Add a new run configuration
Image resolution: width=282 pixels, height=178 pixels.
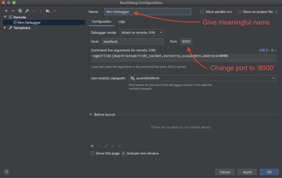point(6,11)
